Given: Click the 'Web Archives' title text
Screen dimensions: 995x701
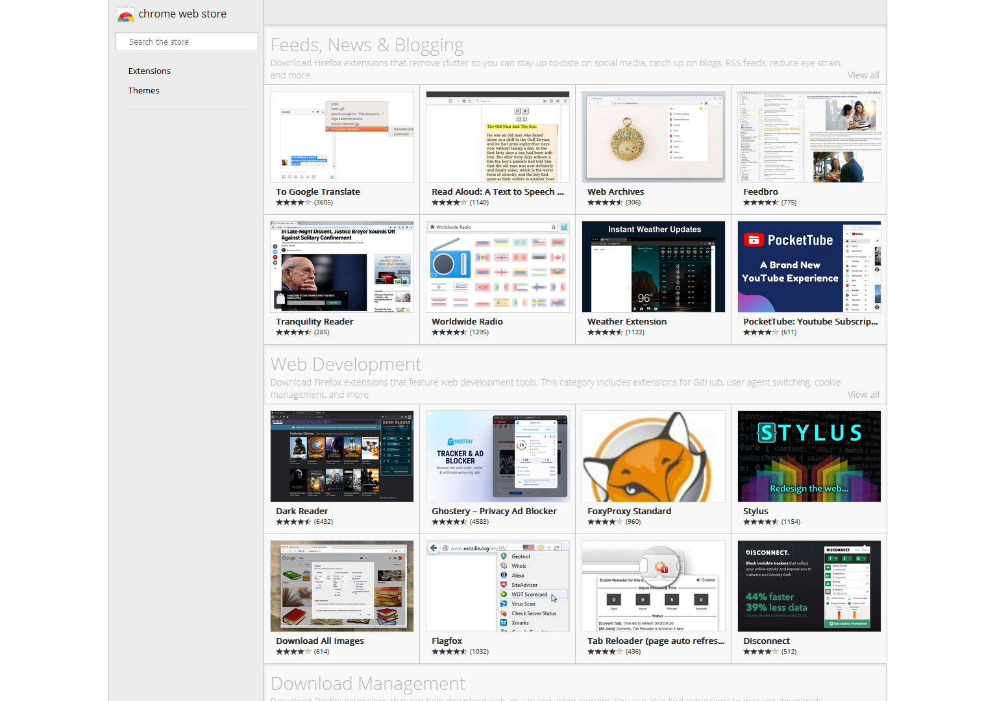Looking at the screenshot, I should click(616, 191).
